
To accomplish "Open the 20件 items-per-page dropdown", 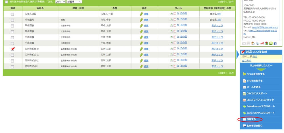I will (x=60, y=2).
